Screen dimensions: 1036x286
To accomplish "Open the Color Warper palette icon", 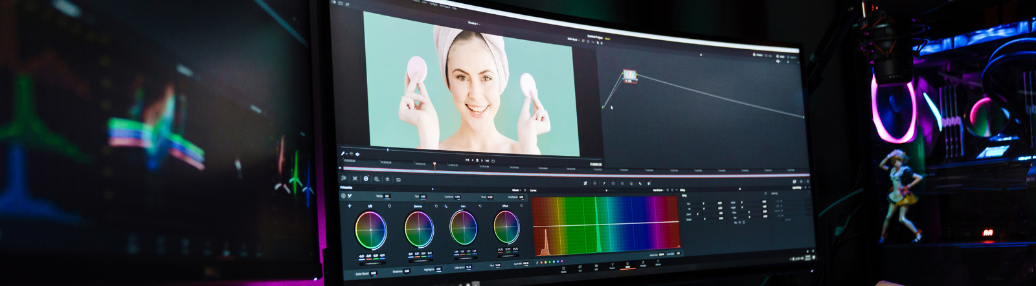I will (594, 183).
